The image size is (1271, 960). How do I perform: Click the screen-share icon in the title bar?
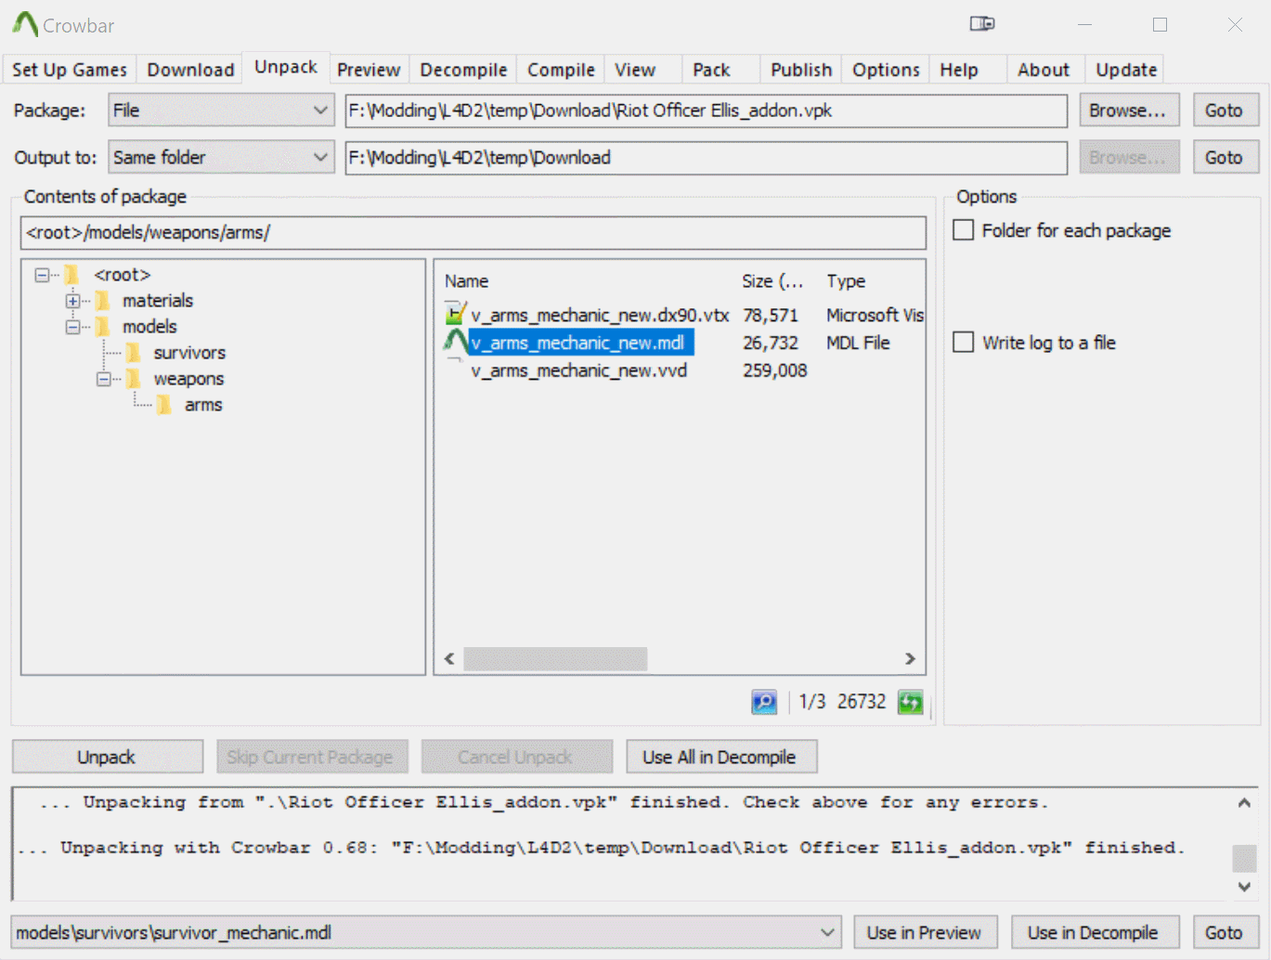pyautogui.click(x=982, y=23)
